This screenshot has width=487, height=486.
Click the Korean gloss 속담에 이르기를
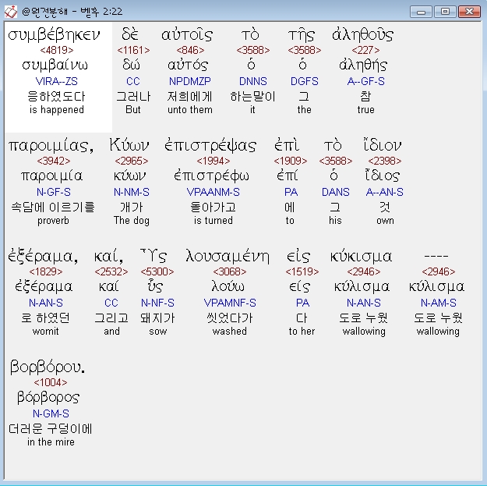point(53,207)
